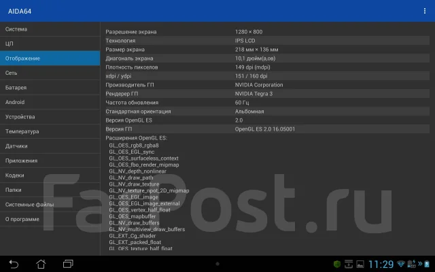Tap the GL_NV_depth_nonlinear extension

tap(137, 171)
